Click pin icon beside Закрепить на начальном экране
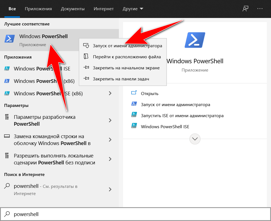The height and width of the screenshot is (221, 271). (x=86, y=67)
